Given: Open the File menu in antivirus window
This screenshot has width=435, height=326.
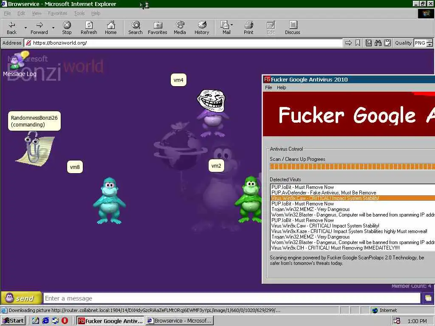Looking at the screenshot, I should tap(268, 87).
